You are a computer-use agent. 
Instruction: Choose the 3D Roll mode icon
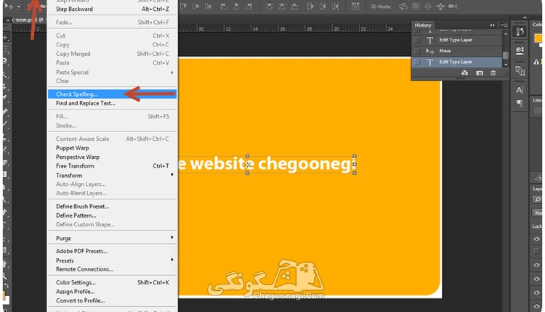(416, 7)
